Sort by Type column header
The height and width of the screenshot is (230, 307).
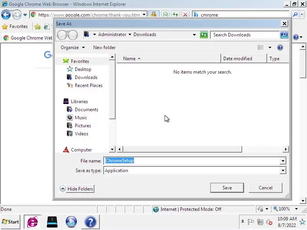[x=278, y=59]
